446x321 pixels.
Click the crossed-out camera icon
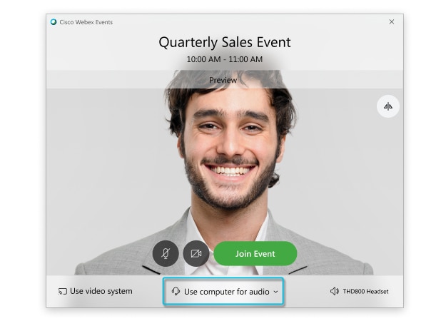click(x=196, y=253)
